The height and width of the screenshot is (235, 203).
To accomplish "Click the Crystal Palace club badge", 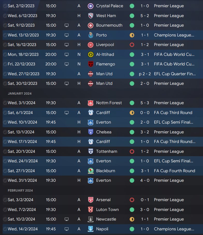I will click(x=91, y=6).
